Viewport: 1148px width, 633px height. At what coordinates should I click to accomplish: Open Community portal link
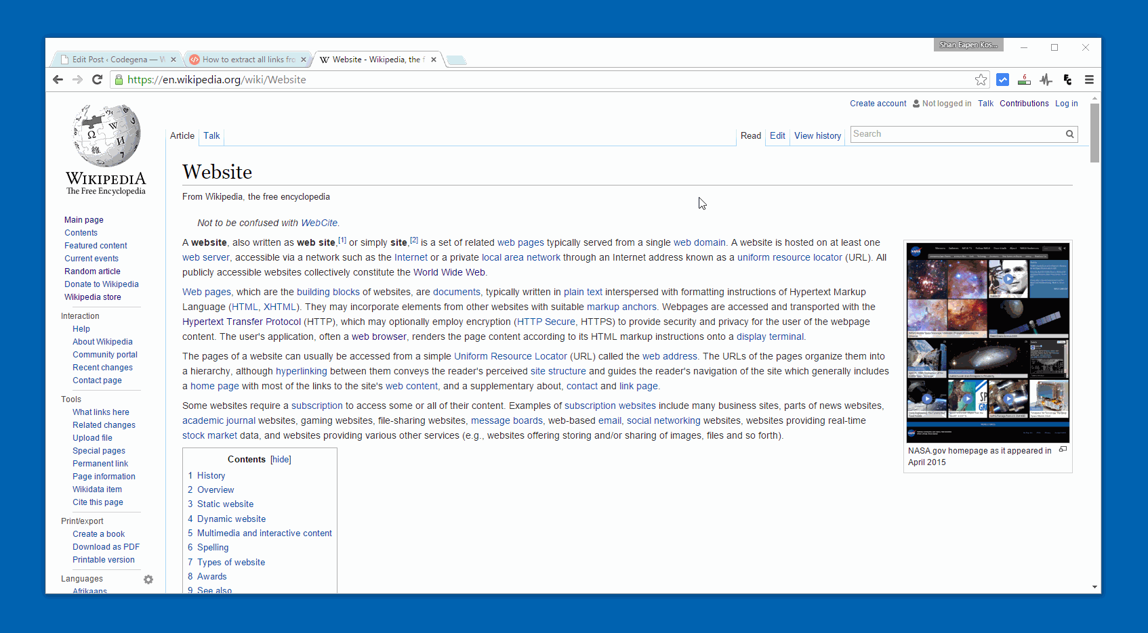105,355
